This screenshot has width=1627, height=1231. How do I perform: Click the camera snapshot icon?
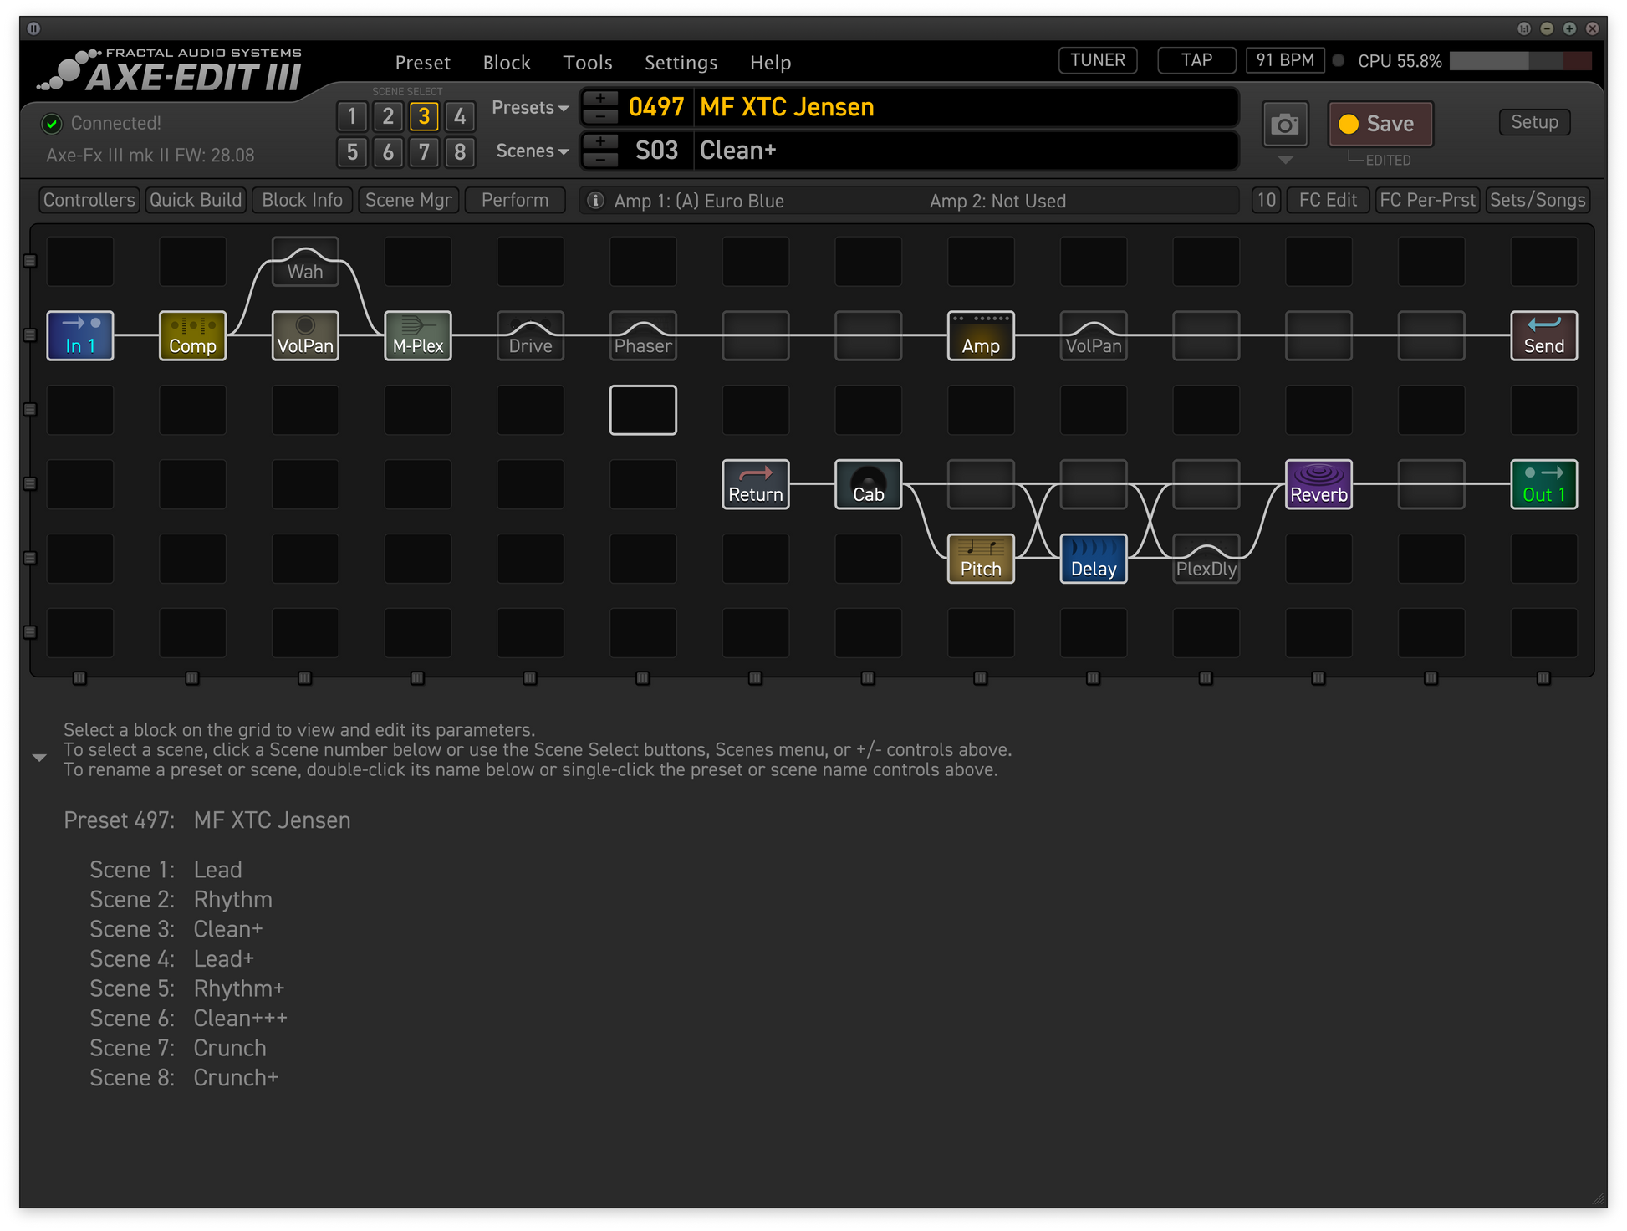coord(1284,125)
